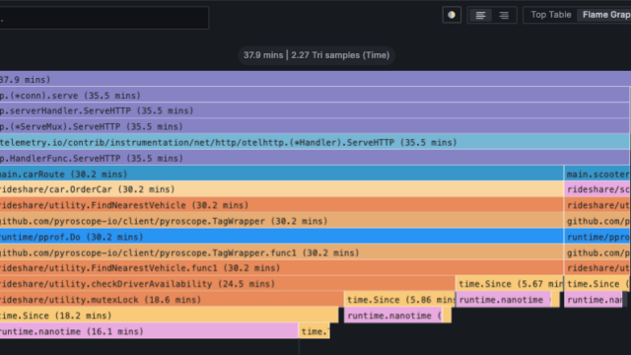Focus the search input field
Screen dimensions: 631x355
tap(104, 18)
